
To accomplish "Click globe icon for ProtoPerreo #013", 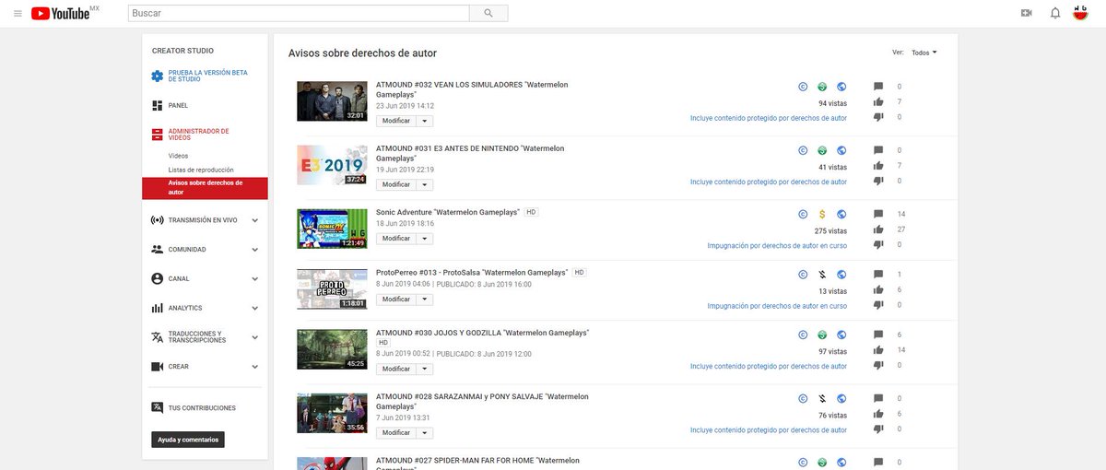I will (841, 275).
